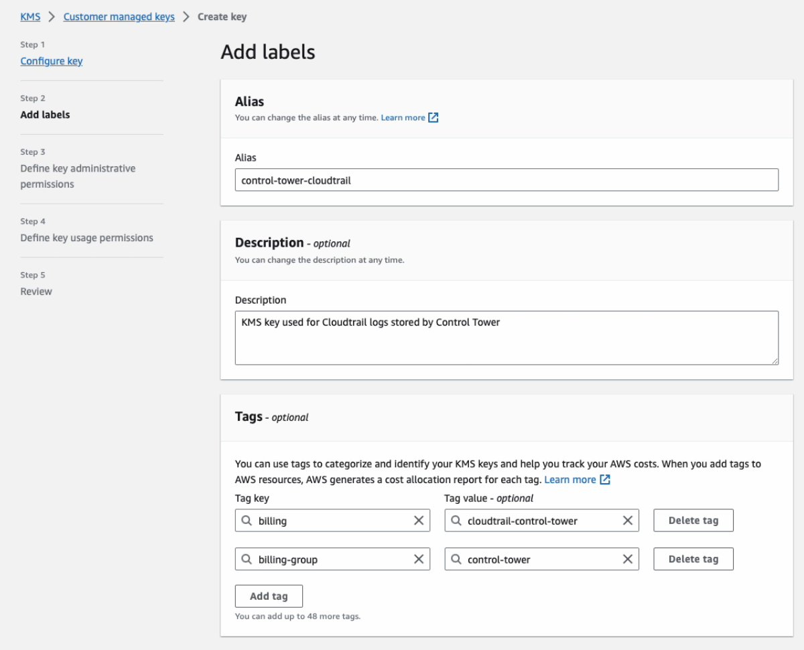Click search icon in cloudtrail-control-tower value field
The image size is (804, 650).
(456, 521)
